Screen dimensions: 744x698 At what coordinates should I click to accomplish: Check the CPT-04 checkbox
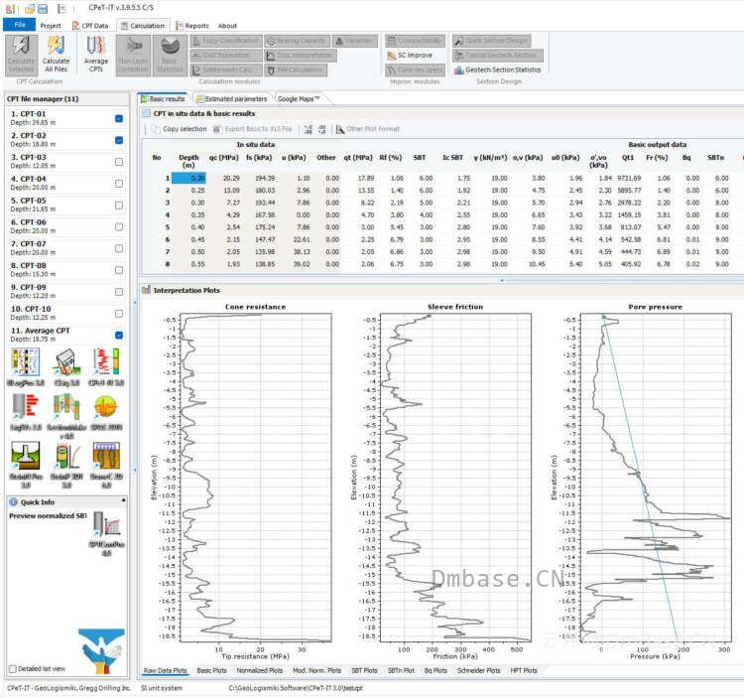[119, 184]
